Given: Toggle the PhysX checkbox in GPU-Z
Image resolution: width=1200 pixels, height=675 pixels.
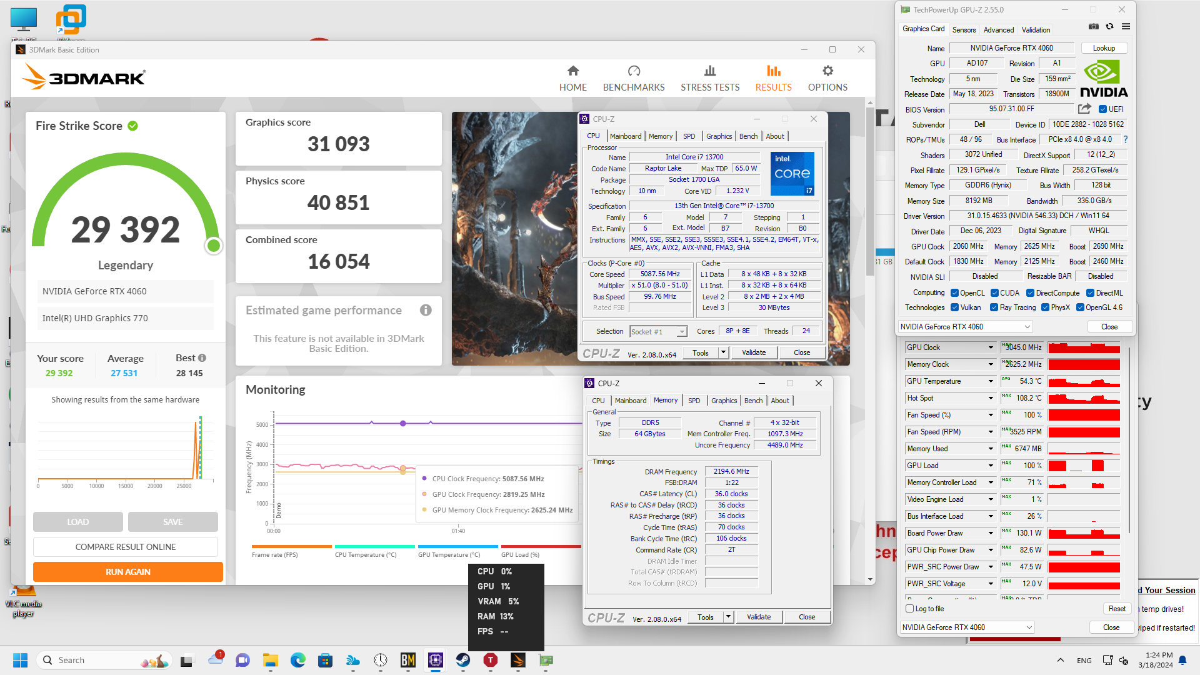Looking at the screenshot, I should 1045,307.
